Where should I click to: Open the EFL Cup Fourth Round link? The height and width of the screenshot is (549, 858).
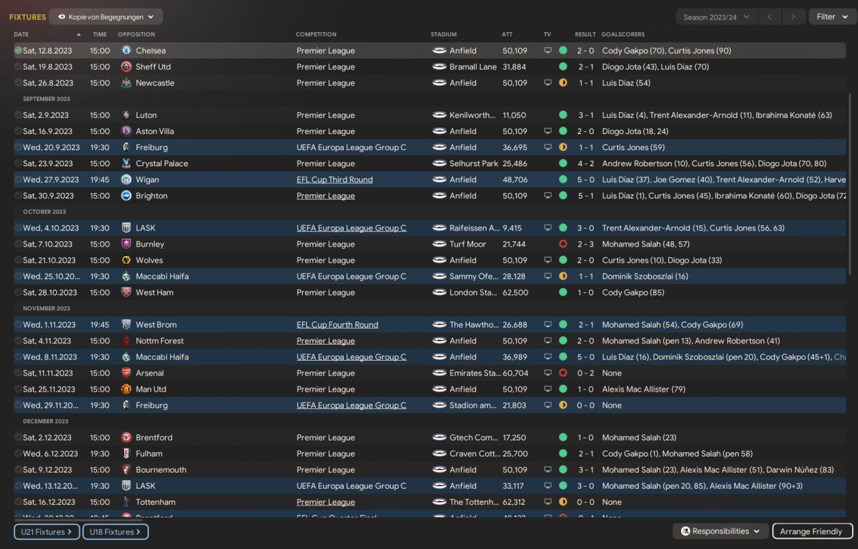pos(337,324)
